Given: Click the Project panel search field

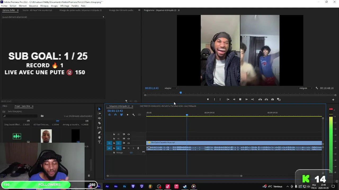Looking at the screenshot, I should (x=20, y=116).
